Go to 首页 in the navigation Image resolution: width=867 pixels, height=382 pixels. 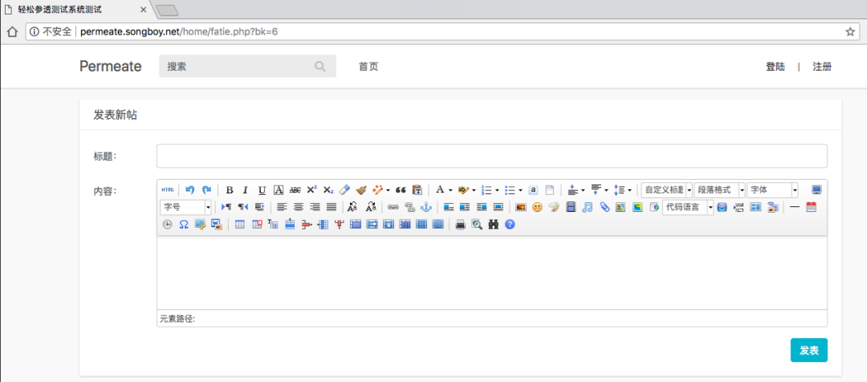(368, 67)
